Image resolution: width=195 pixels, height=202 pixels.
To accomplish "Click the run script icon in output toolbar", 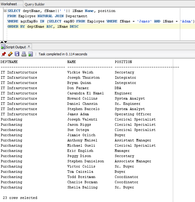I will pos(31,54).
